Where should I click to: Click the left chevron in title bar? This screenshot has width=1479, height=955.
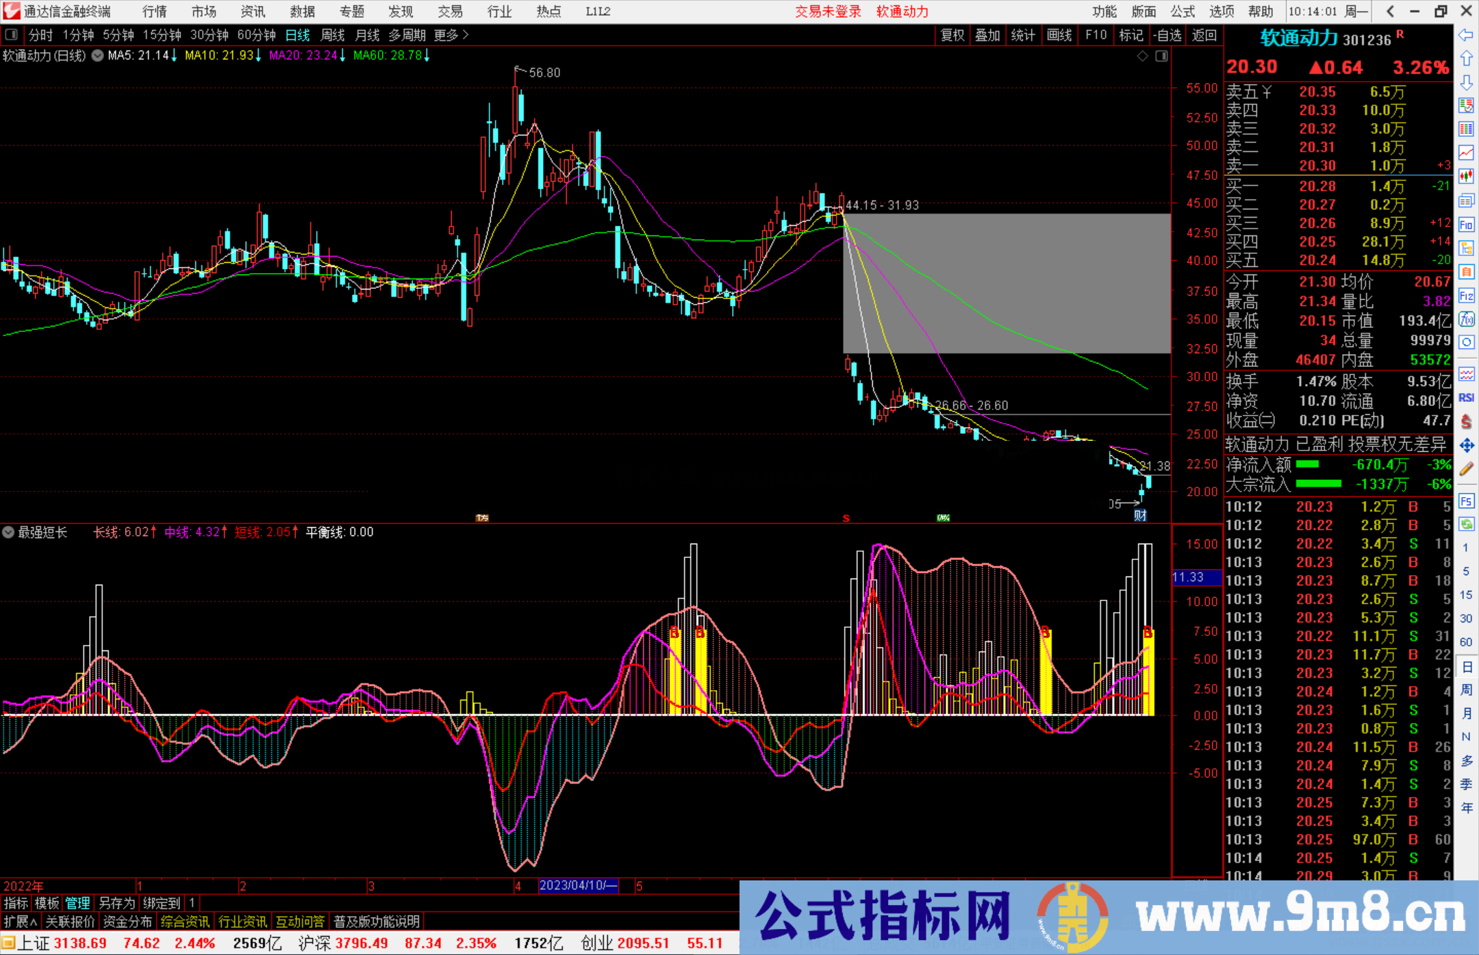1390,11
